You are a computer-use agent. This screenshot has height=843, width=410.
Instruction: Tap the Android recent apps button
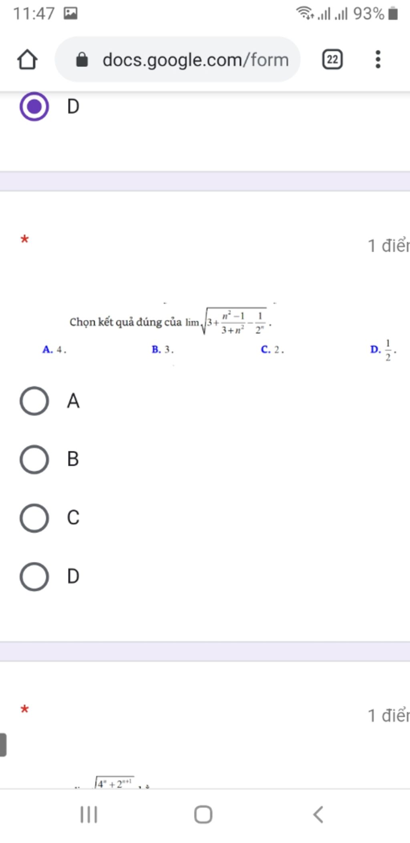89,814
